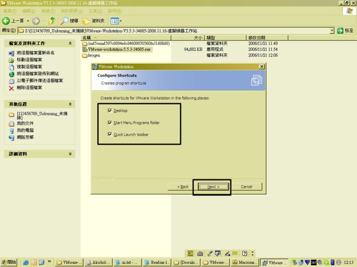Click 刪除這個檔案 delete link
Screen dimensions: 357x267
click(x=29, y=87)
